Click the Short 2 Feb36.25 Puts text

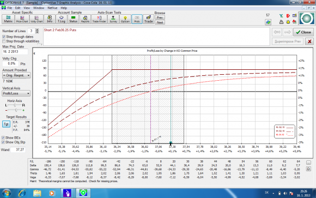click(x=60, y=30)
